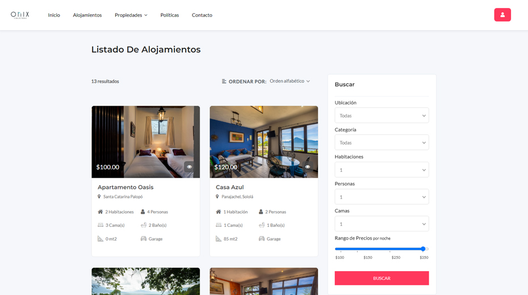Click the eye icon on Apartamento Oasis photo

pos(190,167)
